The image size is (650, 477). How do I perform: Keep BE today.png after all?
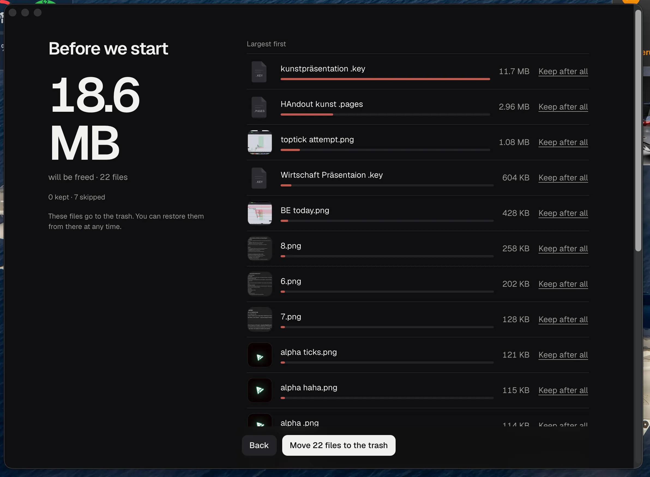pyautogui.click(x=563, y=213)
